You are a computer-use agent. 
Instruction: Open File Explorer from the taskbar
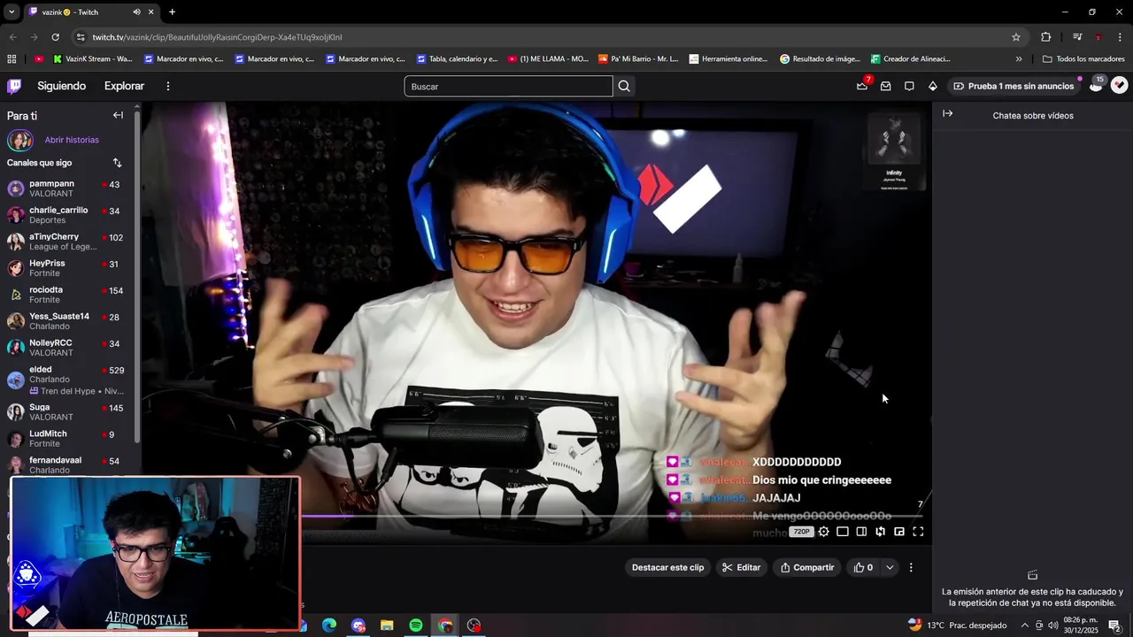coord(387,625)
